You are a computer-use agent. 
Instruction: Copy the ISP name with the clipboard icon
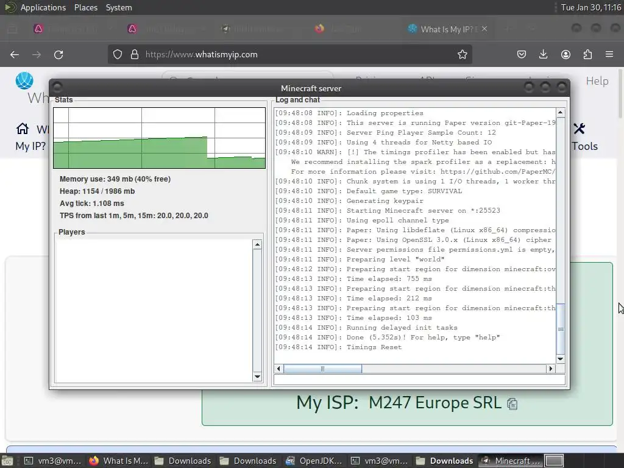point(512,404)
